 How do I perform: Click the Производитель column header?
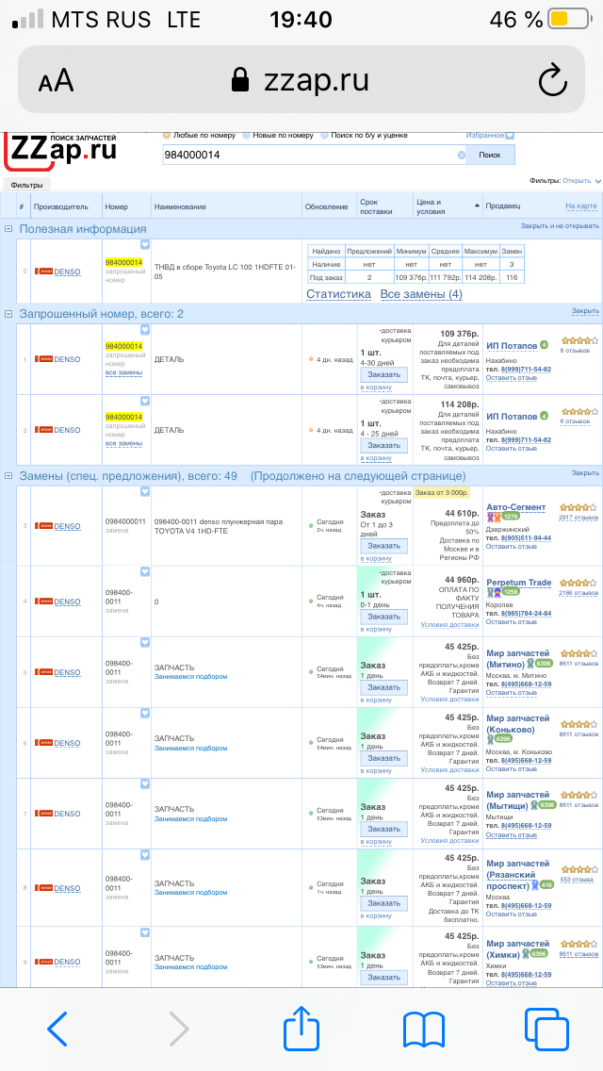(x=61, y=206)
